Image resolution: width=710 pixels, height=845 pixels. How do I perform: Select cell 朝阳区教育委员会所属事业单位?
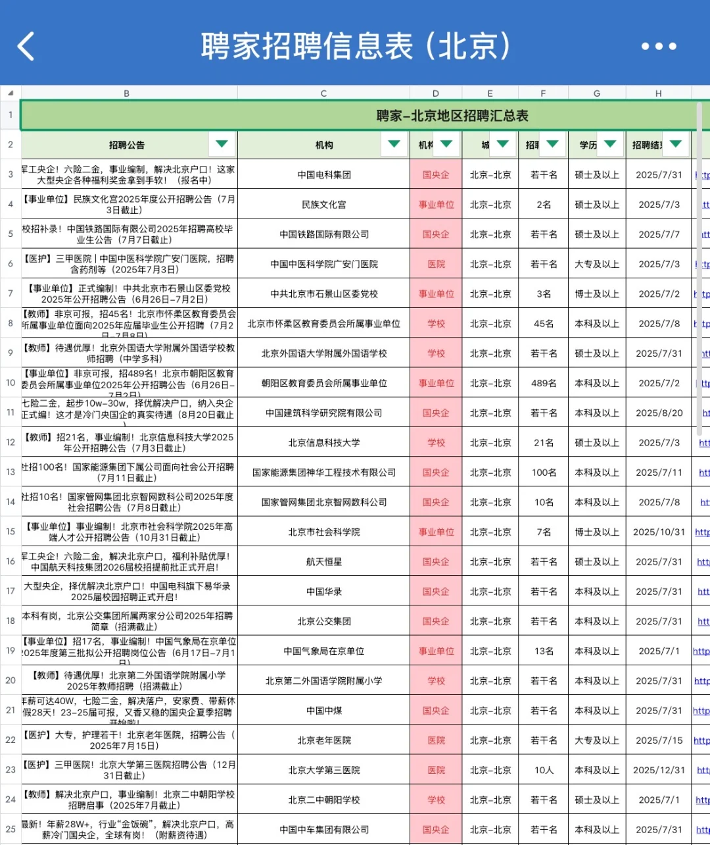point(324,383)
